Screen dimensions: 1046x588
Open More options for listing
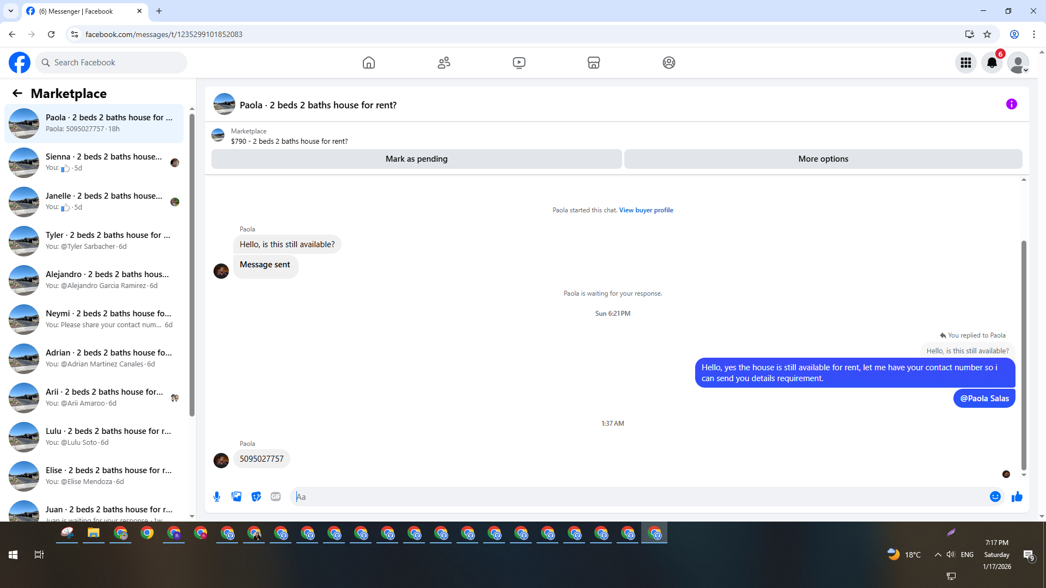[823, 159]
